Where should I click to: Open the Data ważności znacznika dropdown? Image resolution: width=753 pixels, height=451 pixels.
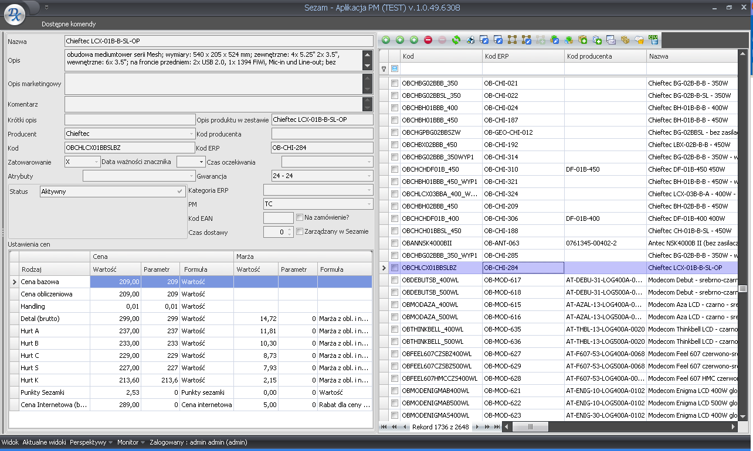pyautogui.click(x=201, y=162)
